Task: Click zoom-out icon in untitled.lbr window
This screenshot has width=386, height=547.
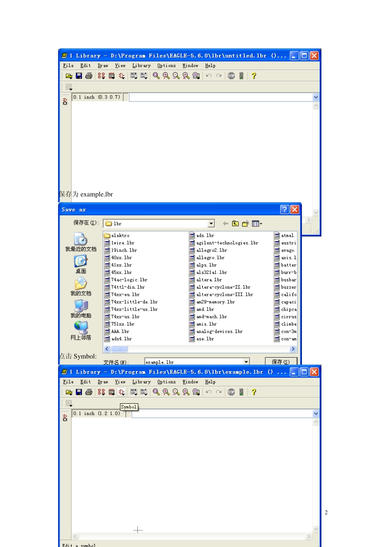Action: click(176, 76)
